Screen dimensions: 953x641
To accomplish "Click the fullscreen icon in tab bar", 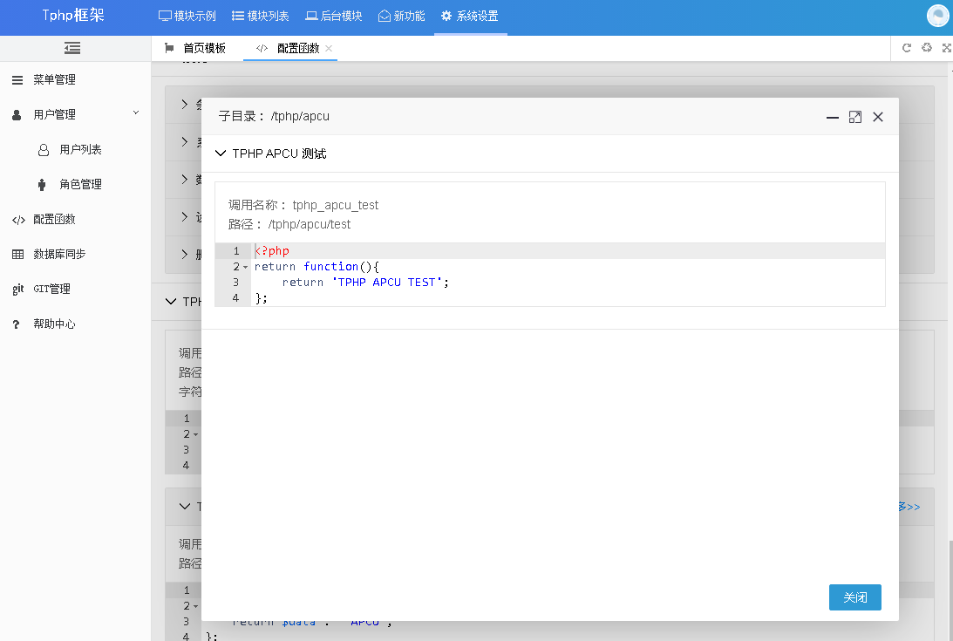I will [946, 48].
